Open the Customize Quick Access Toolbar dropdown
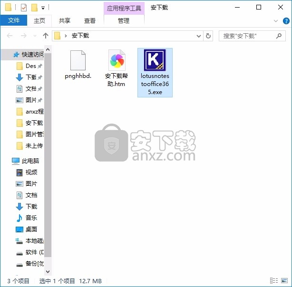This screenshot has width=292, height=287. point(43,8)
